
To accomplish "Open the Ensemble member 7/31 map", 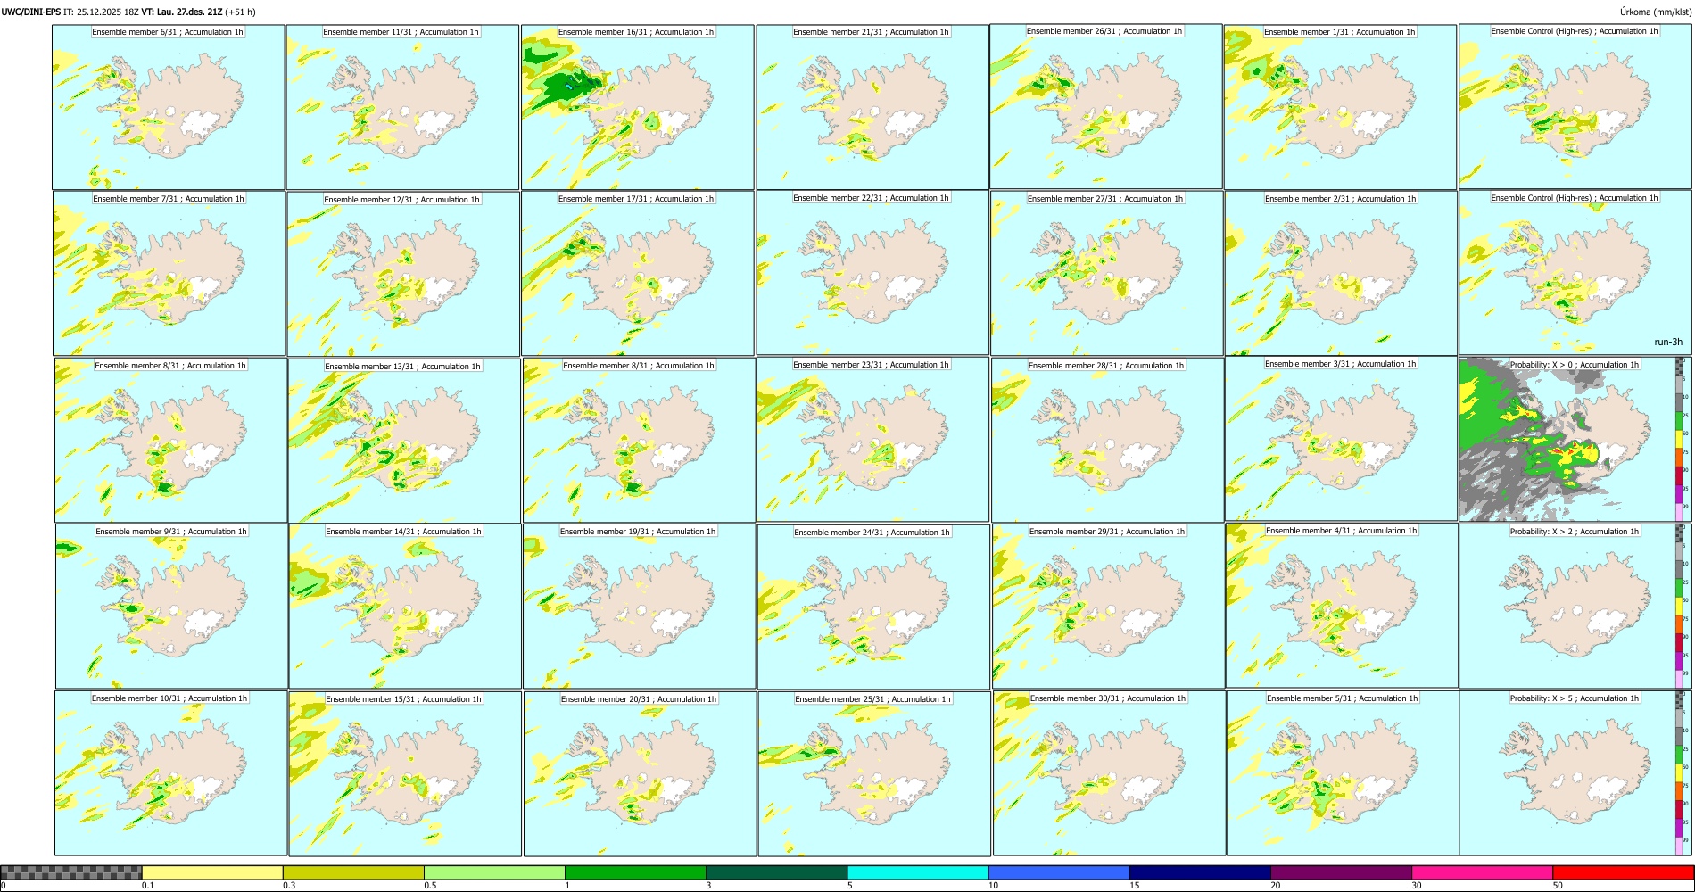I will pyautogui.click(x=169, y=274).
